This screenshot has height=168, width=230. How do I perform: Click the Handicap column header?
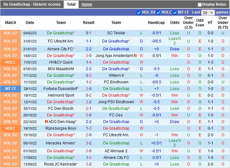coord(156,23)
